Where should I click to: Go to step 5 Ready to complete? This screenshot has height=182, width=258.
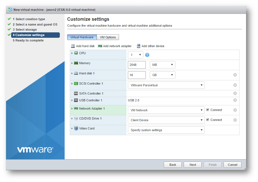(28, 40)
